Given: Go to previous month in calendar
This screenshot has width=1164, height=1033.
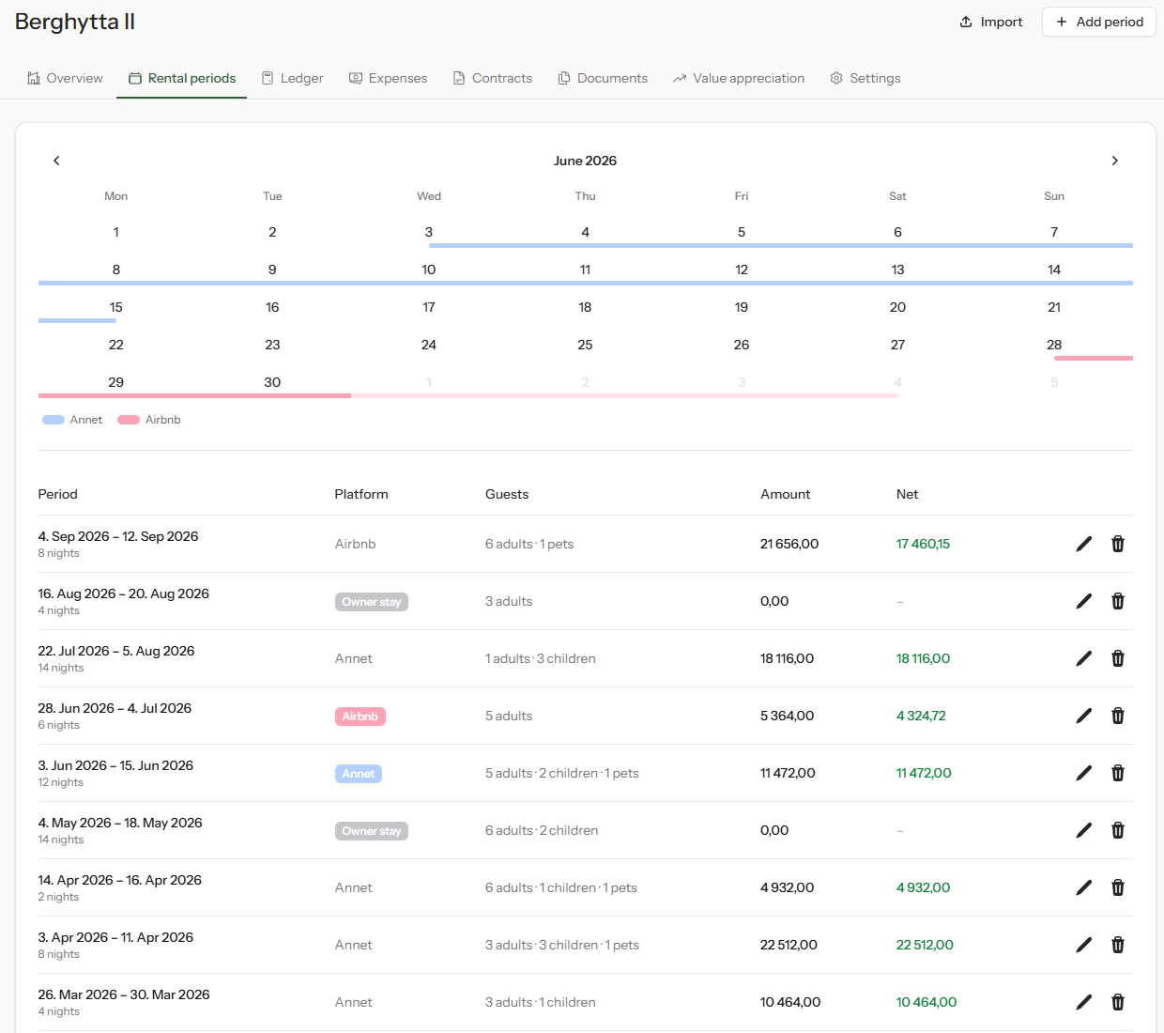Looking at the screenshot, I should coord(56,161).
